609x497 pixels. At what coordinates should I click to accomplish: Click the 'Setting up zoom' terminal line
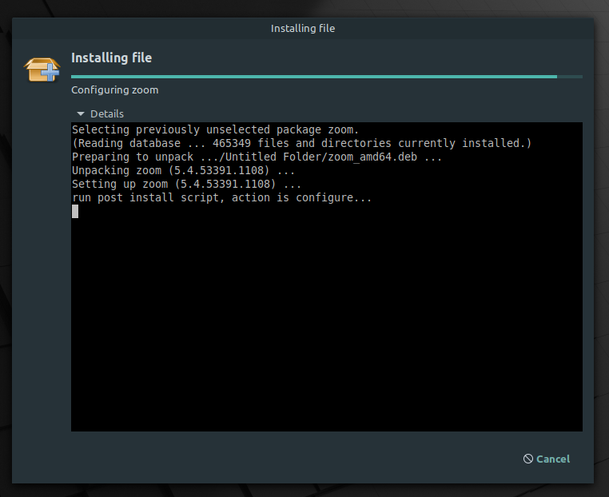[x=186, y=184]
